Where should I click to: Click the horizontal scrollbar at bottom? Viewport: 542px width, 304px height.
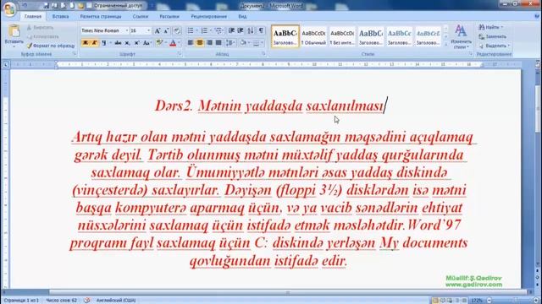288,293
